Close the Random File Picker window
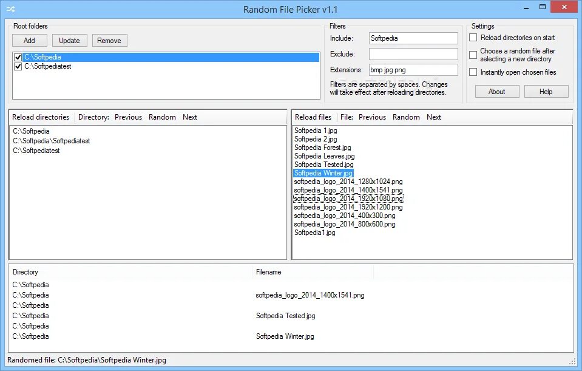 [x=564, y=7]
